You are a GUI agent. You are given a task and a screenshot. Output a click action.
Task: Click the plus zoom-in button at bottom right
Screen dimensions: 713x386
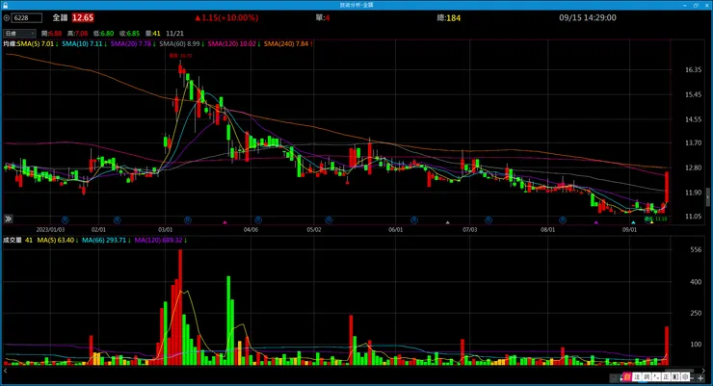point(700,378)
